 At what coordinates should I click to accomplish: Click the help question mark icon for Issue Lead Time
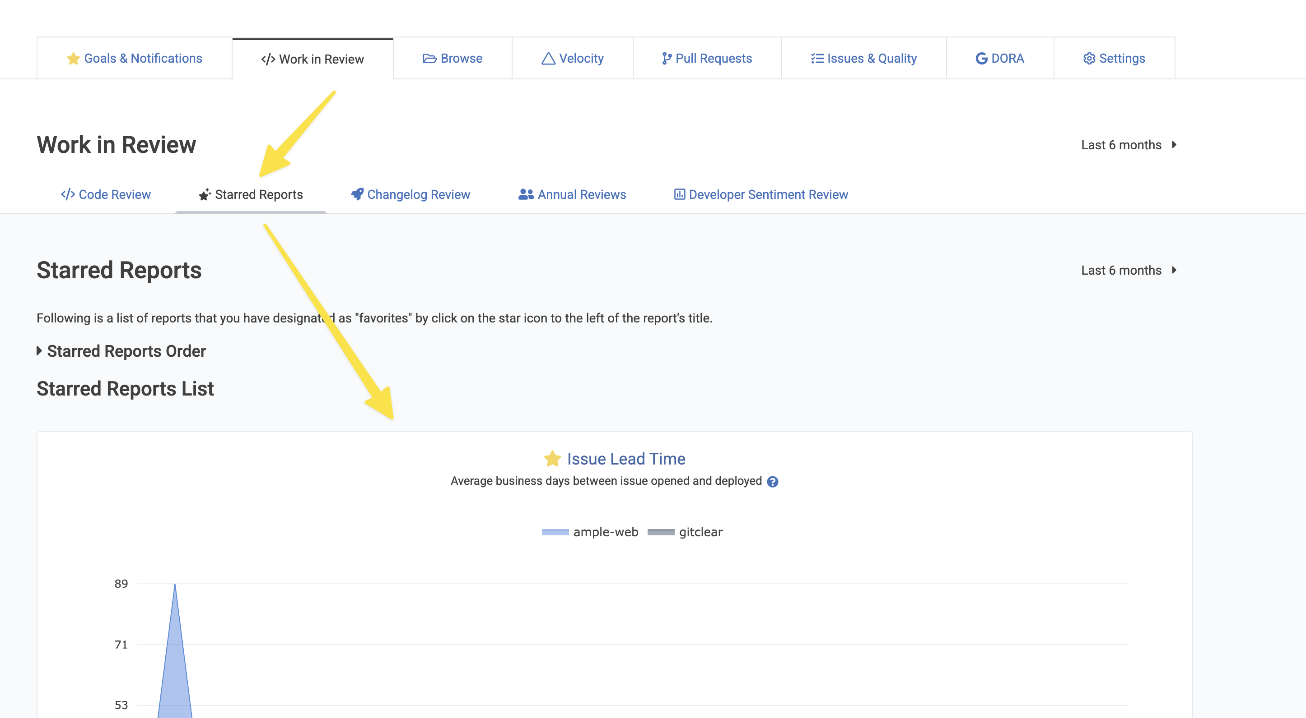(772, 482)
